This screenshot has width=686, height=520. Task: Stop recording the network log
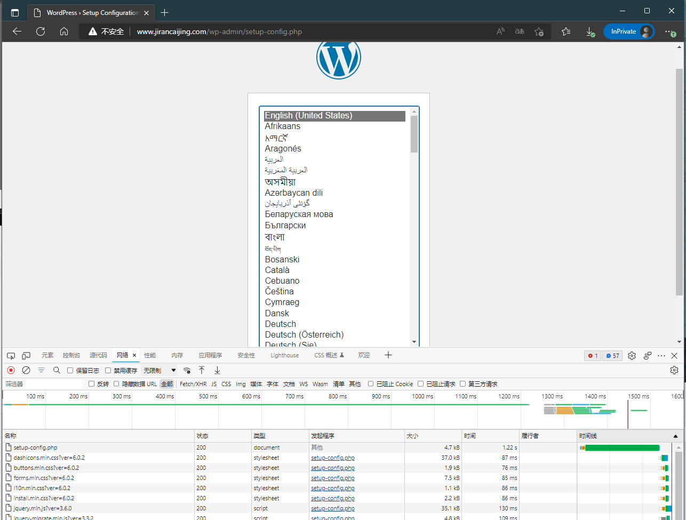click(x=11, y=370)
